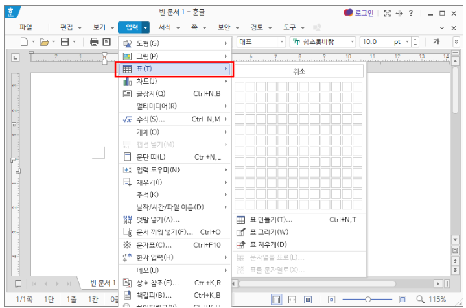Click the Save disk icon in the toolbar

tap(65, 41)
